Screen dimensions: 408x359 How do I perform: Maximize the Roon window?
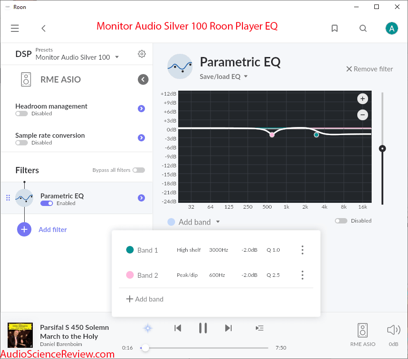pyautogui.click(x=377, y=7)
